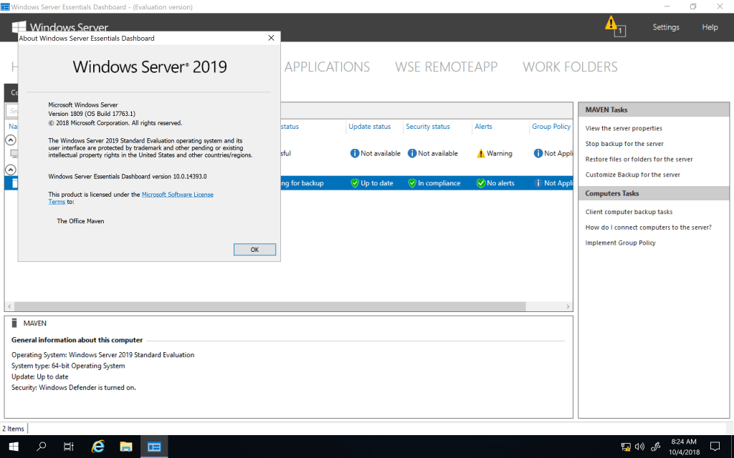This screenshot has height=458, width=734.
Task: Click the Windows Start button
Action: [x=14, y=447]
